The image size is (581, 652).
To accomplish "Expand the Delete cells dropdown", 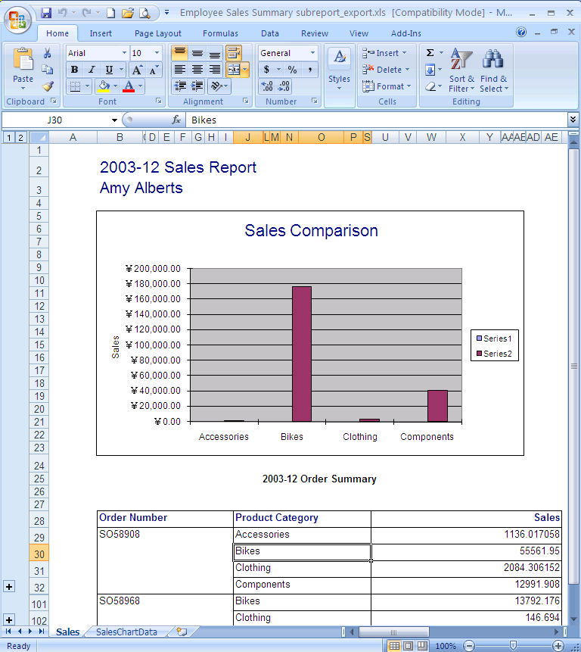I will (x=407, y=70).
